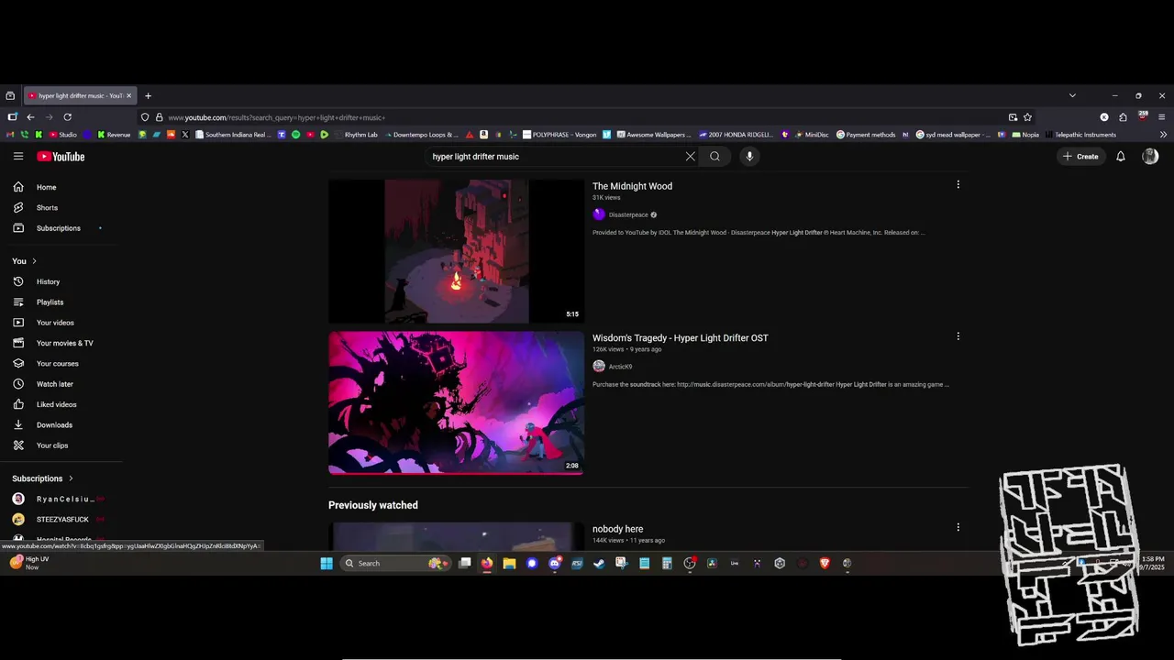Visit the Disasterpeace channel
Image resolution: width=1174 pixels, height=660 pixels.
pyautogui.click(x=628, y=214)
